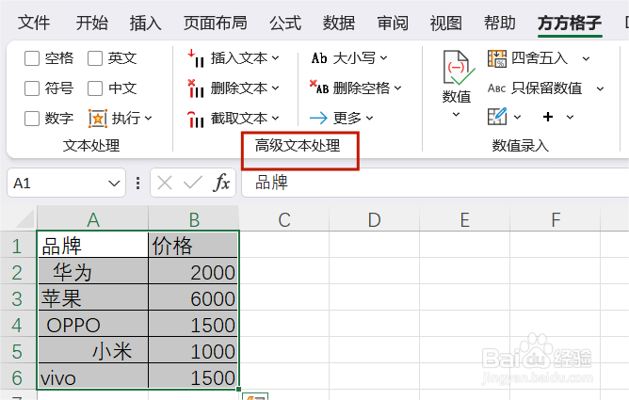Confirm entry with checkmark icon
The image size is (629, 400).
[x=192, y=184]
